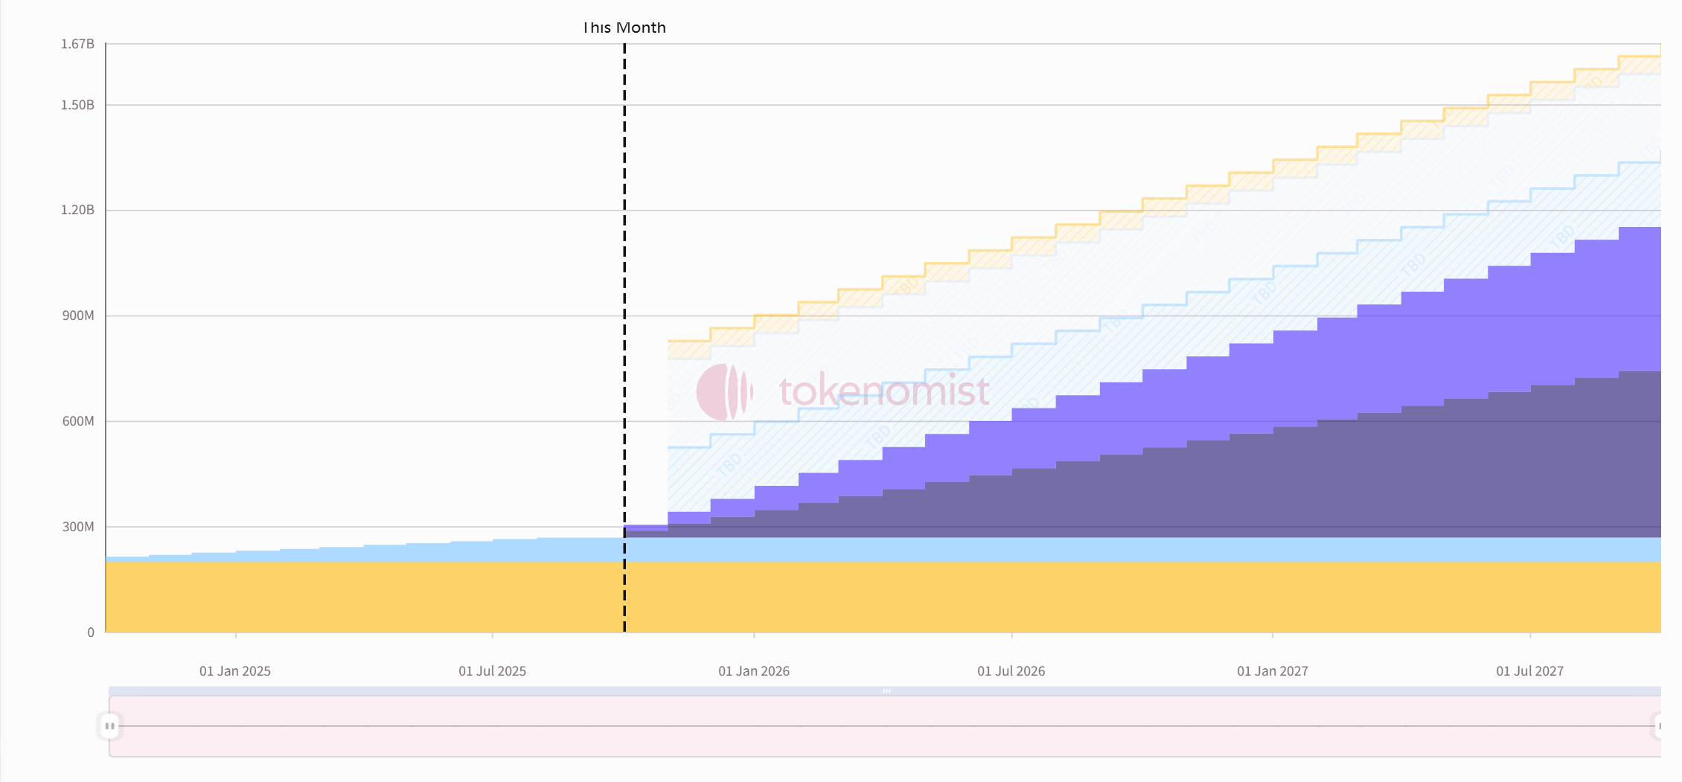Select the This Month label above the chart
Image resolution: width=1682 pixels, height=782 pixels.
click(x=624, y=27)
